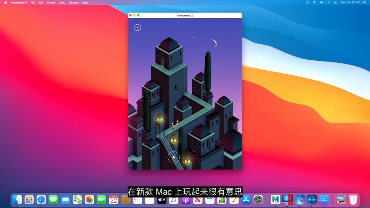Screen dimensions: 370x208
Task: Open the Messages app in the dock
Action: point(53,200)
